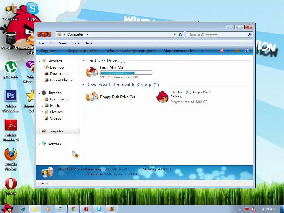Viewport: 284px width, 213px height.
Task: Click the clock showing 4:39 AM
Action: (269, 209)
